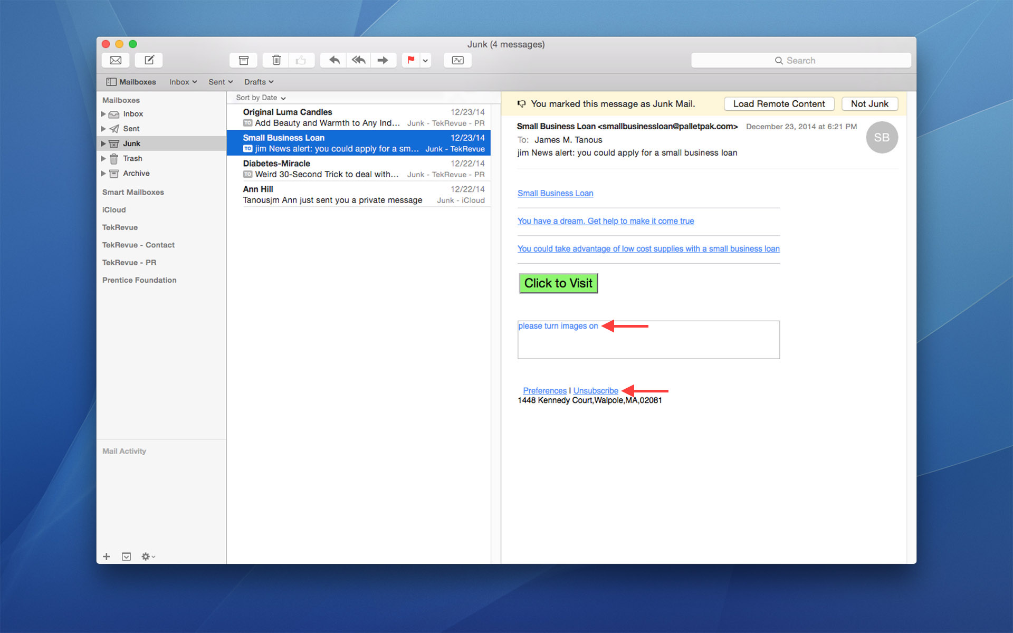Flag the message with red flag
The width and height of the screenshot is (1013, 633).
tap(411, 60)
